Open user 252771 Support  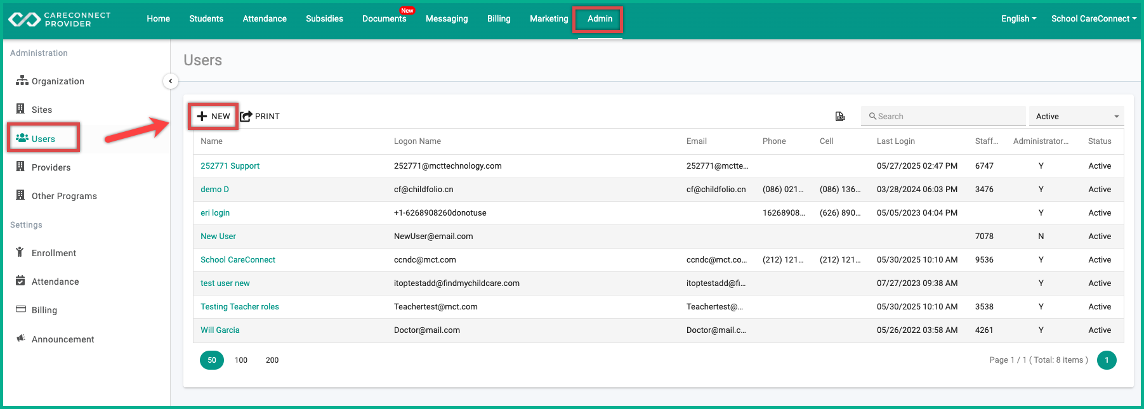pyautogui.click(x=230, y=166)
